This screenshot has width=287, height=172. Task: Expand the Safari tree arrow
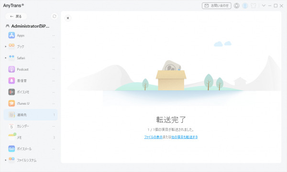click(x=6, y=58)
